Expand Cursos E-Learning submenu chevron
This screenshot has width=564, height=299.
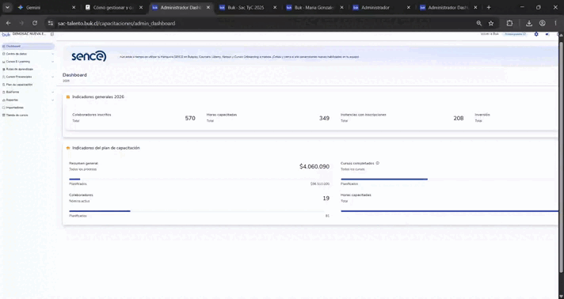coord(52,62)
